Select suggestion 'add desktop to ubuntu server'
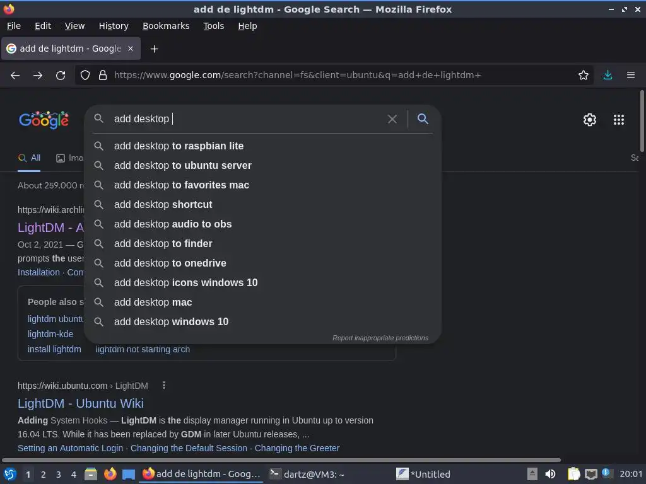The height and width of the screenshot is (484, 646). pyautogui.click(x=263, y=166)
